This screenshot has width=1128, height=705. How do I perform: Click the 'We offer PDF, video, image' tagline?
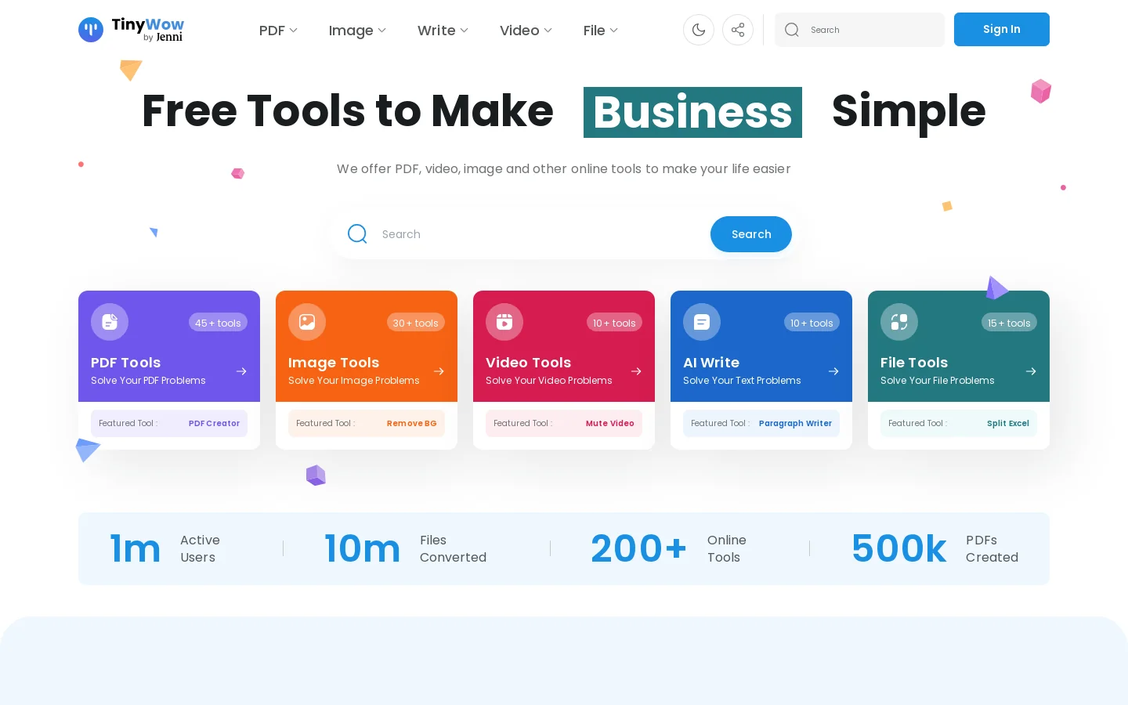click(564, 168)
